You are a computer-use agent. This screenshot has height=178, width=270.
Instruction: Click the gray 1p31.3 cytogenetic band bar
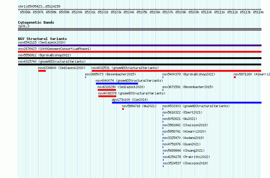coord(140,29)
